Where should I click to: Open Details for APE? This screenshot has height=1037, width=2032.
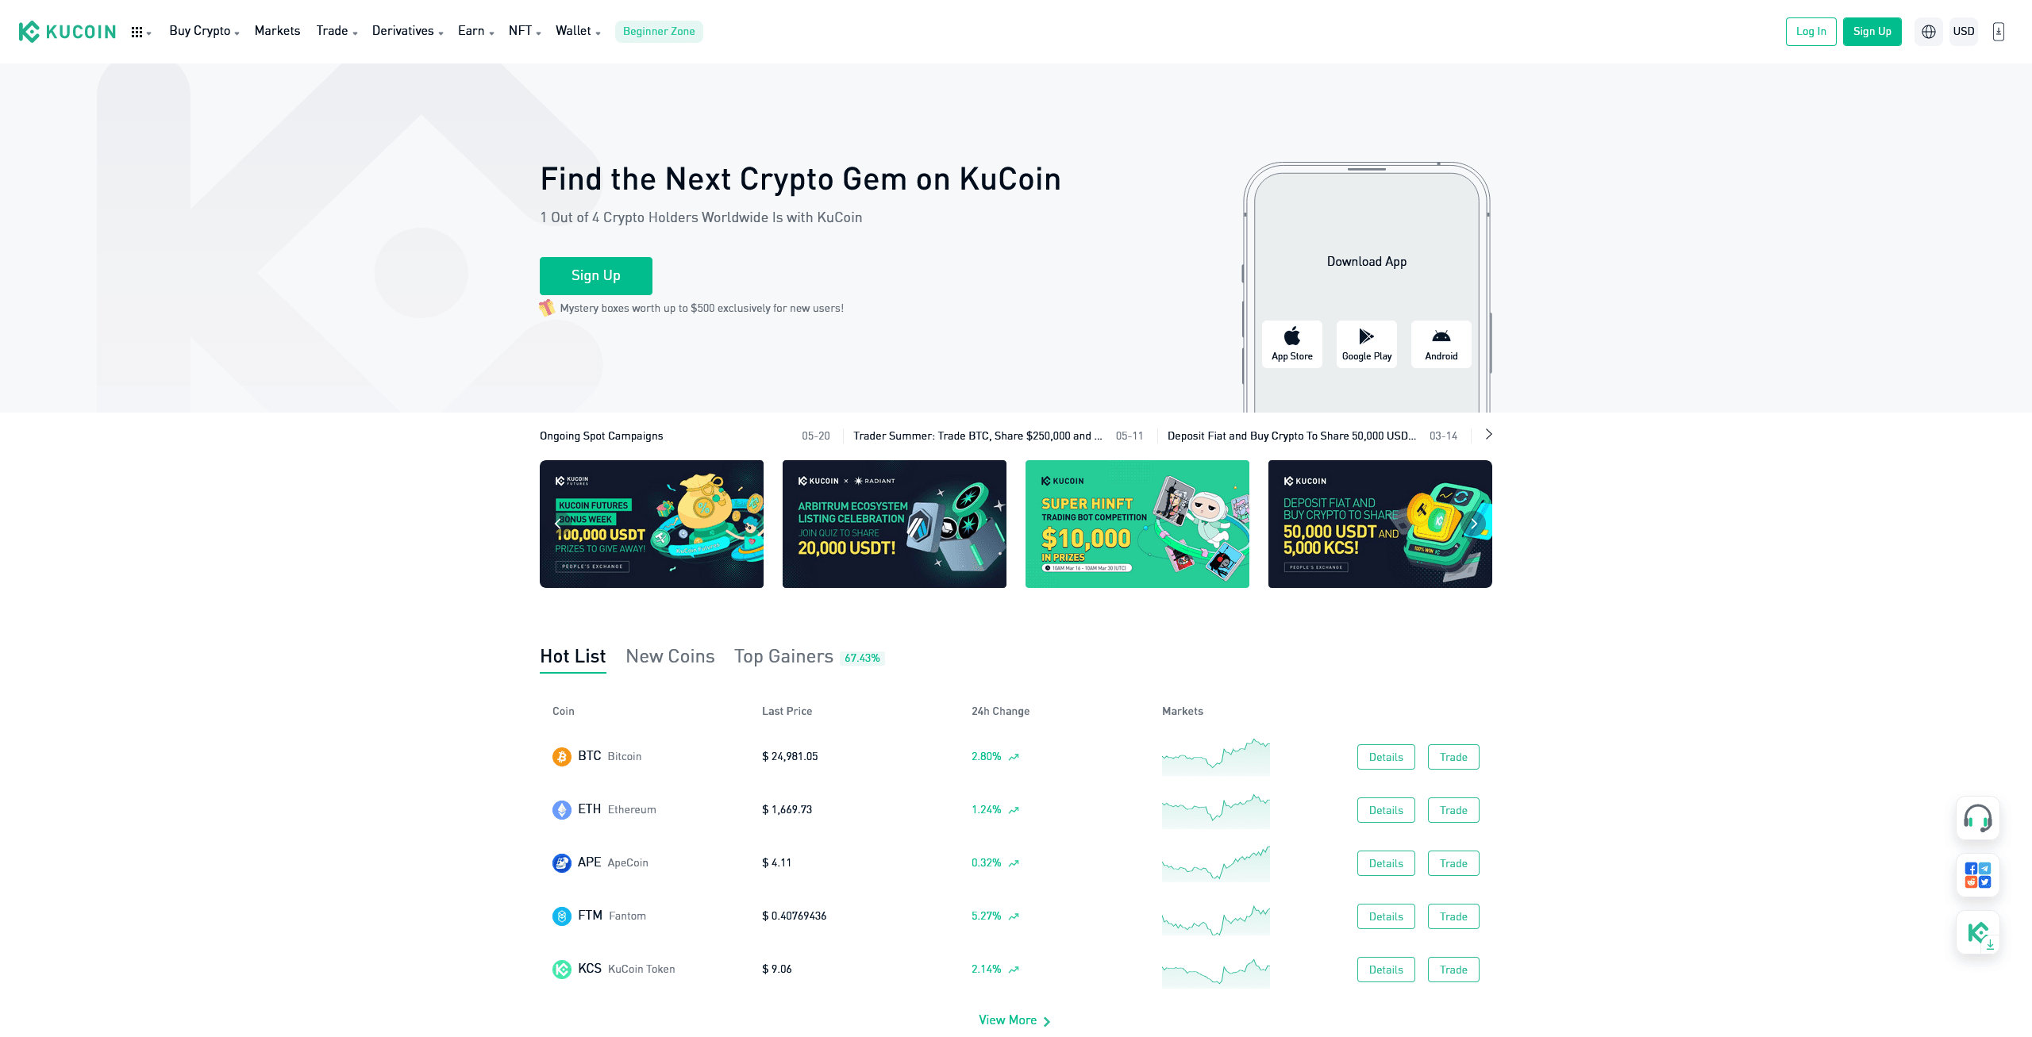pyautogui.click(x=1386, y=863)
